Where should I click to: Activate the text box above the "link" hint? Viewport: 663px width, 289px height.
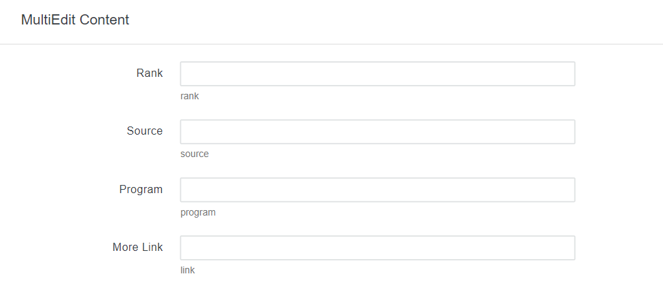coord(377,248)
